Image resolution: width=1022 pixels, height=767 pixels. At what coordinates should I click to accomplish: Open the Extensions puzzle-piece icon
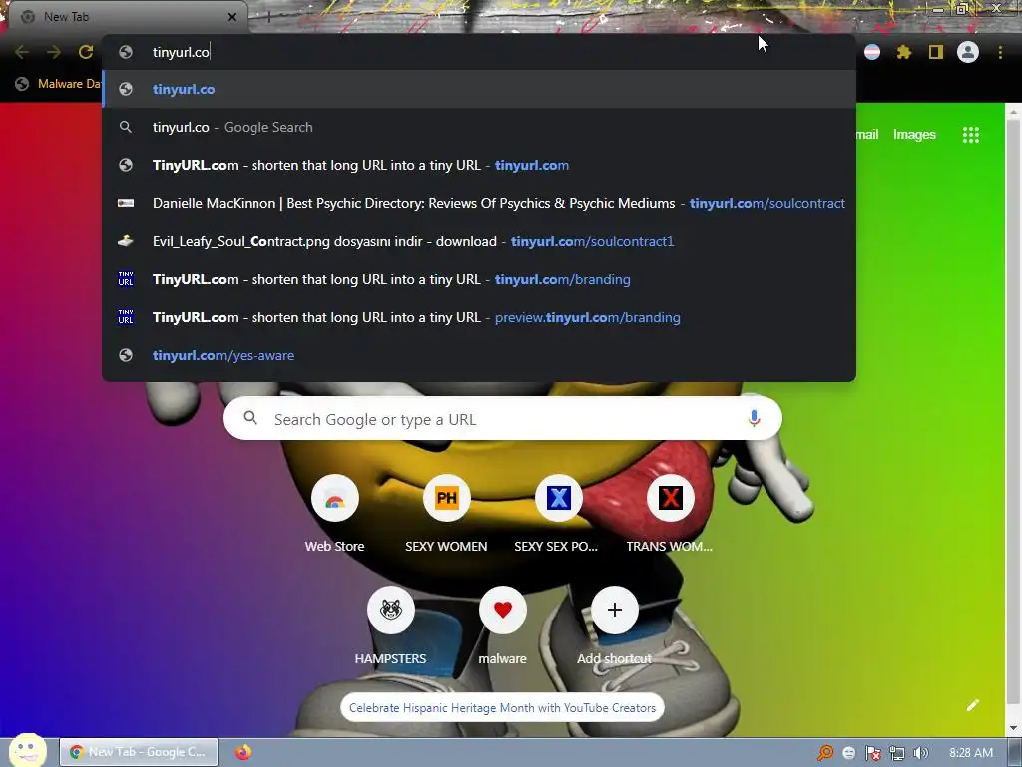(903, 52)
